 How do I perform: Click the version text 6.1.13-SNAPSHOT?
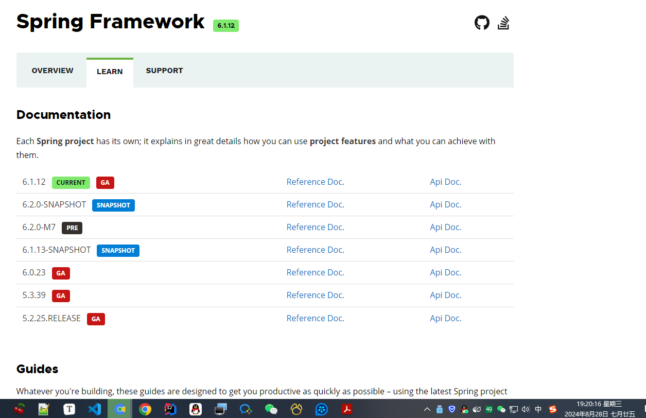click(x=57, y=250)
